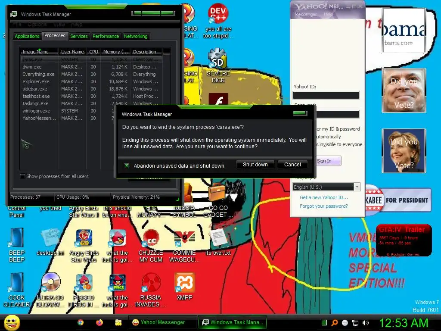Select the YahooMessen... process row
Image resolution: width=441 pixels, height=331 pixels.
pos(68,118)
